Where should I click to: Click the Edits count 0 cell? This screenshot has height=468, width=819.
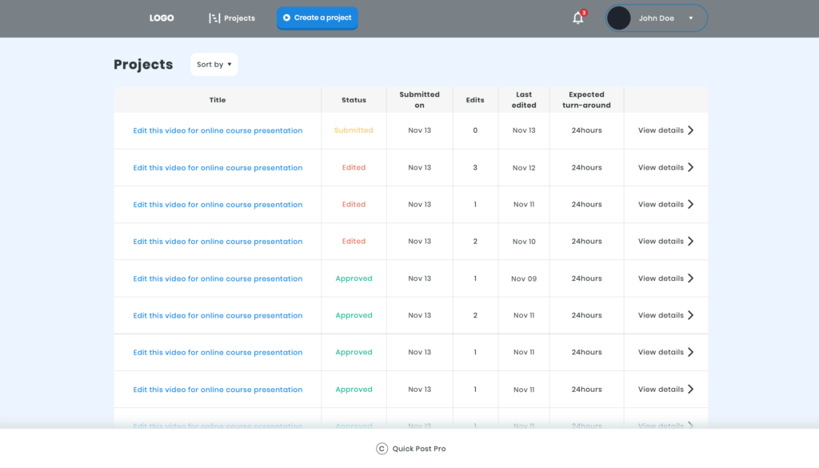pyautogui.click(x=475, y=130)
